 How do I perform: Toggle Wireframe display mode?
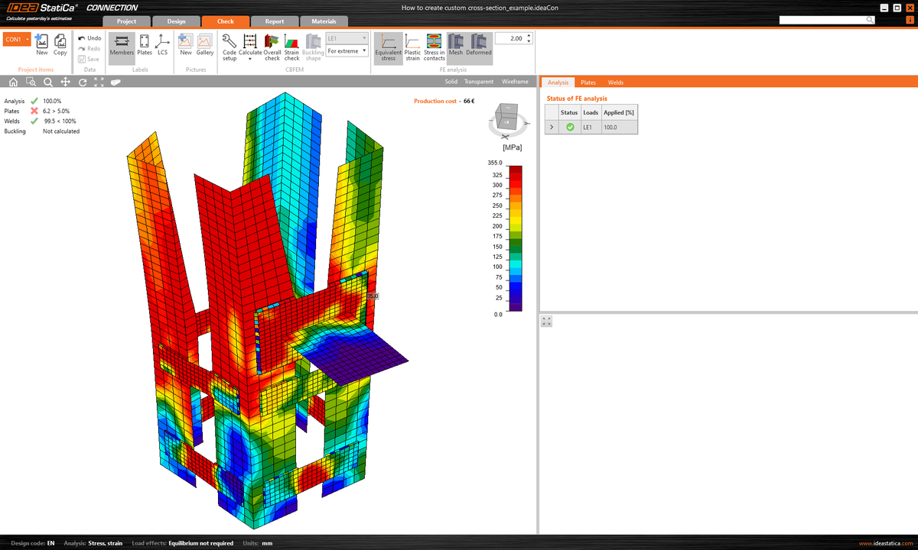tap(515, 81)
